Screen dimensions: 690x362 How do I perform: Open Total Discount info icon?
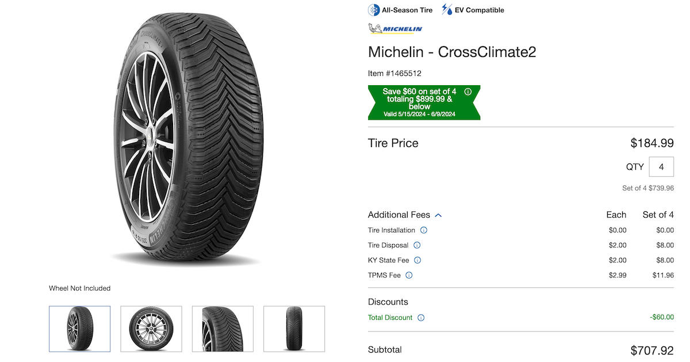click(421, 318)
